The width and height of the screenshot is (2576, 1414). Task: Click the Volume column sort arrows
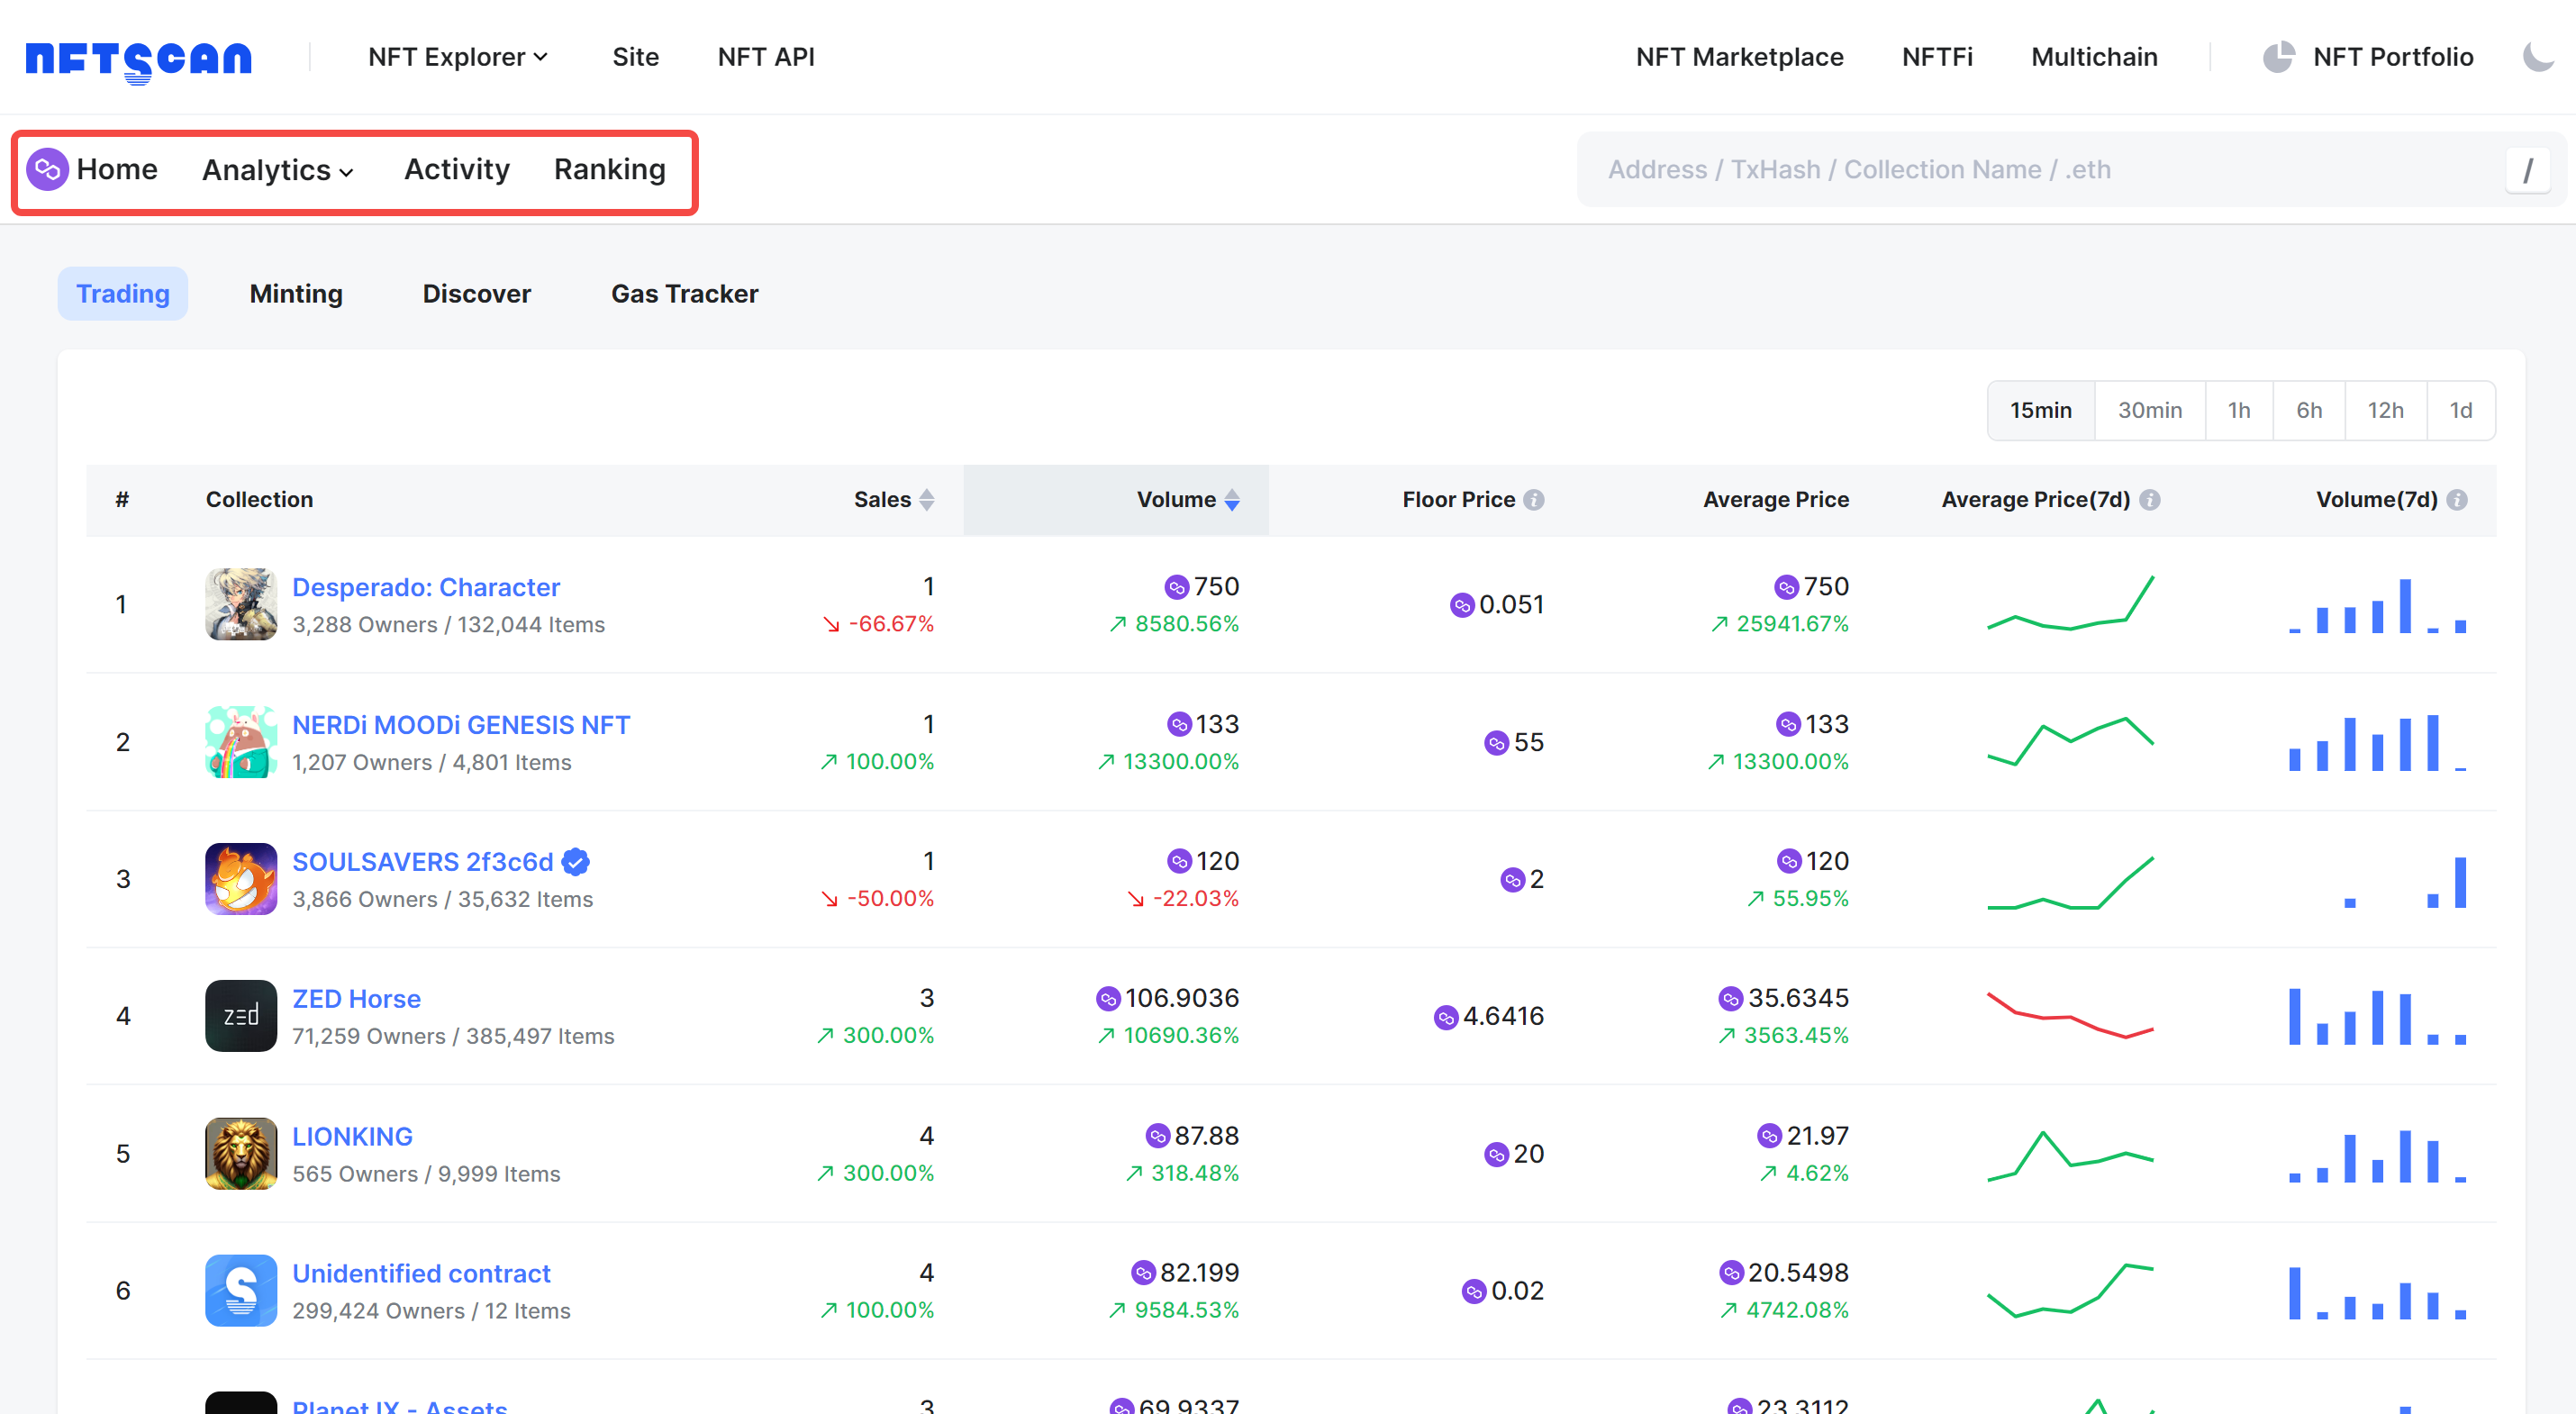click(1231, 500)
